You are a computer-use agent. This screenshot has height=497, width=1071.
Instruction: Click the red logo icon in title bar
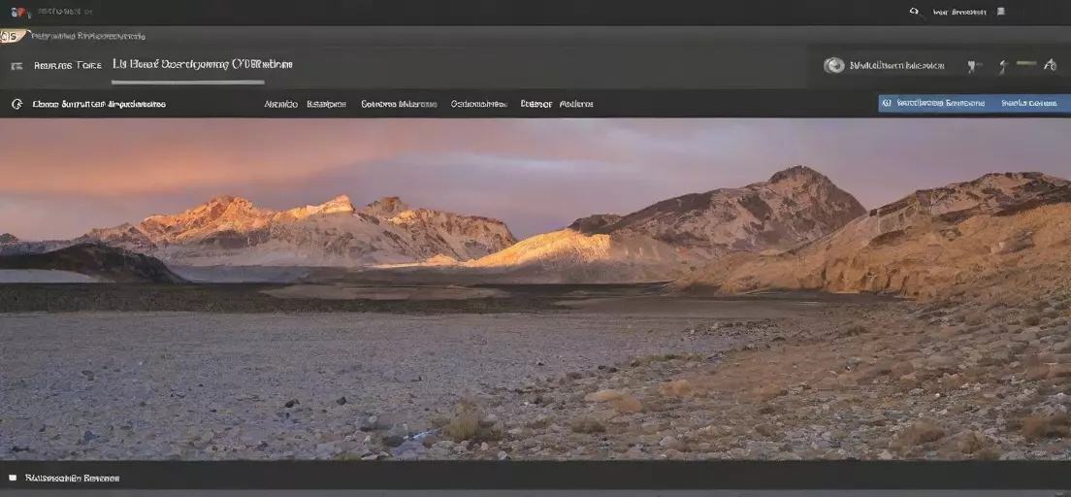pos(20,13)
